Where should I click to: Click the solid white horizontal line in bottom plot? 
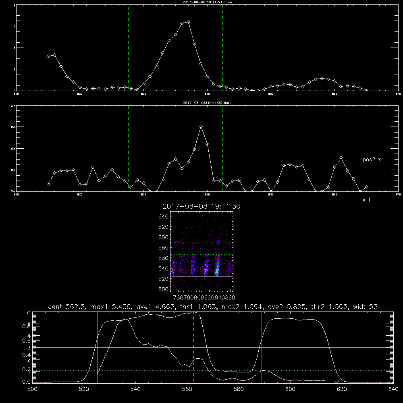[213, 347]
